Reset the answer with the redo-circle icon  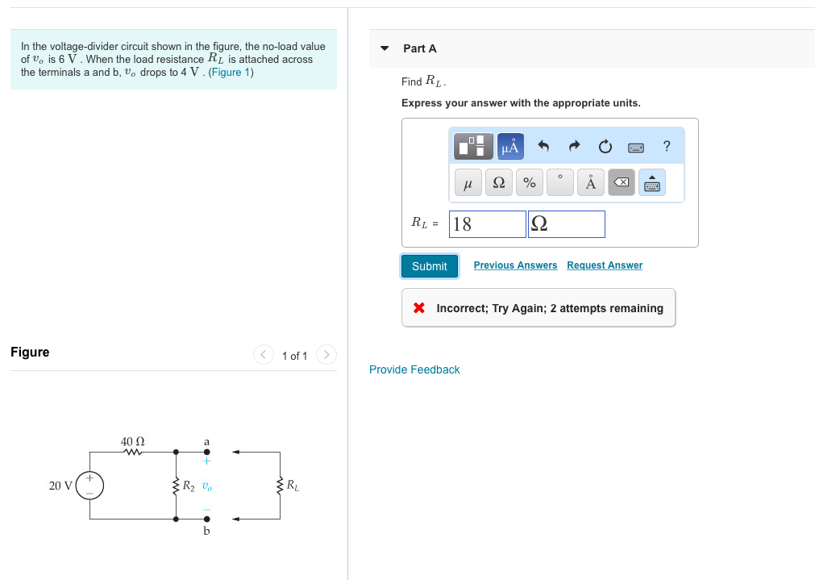605,146
